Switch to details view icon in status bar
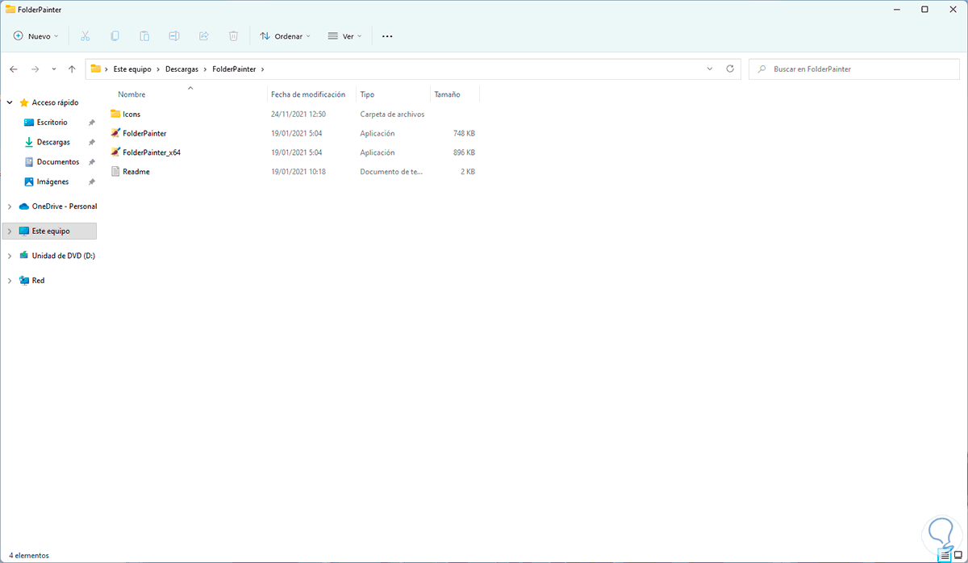 click(x=945, y=556)
